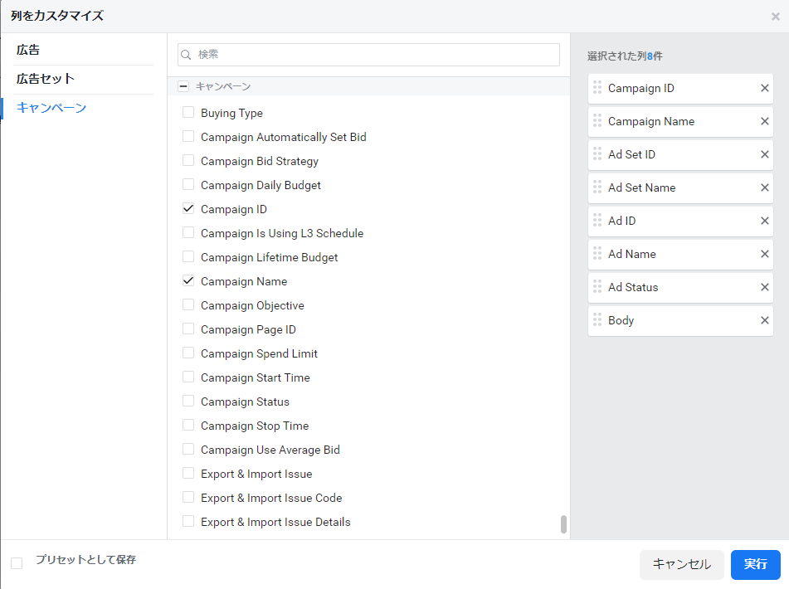789x589 pixels.
Task: Enable the Buying Type checkbox
Action: pyautogui.click(x=188, y=113)
